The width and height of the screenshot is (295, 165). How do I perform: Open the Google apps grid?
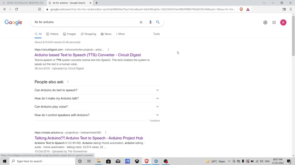[274, 22]
